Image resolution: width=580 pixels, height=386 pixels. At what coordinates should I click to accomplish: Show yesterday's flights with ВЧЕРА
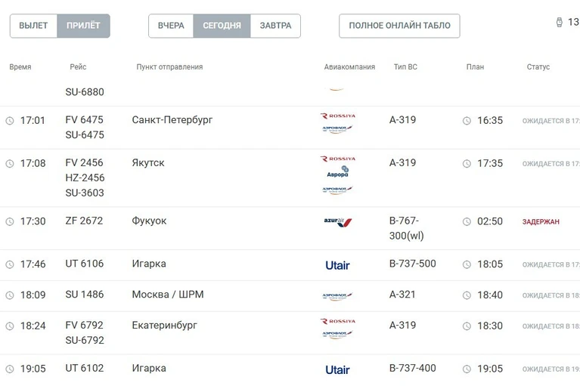click(171, 26)
